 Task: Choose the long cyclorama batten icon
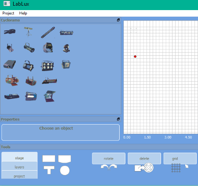pyautogui.click(x=49, y=81)
